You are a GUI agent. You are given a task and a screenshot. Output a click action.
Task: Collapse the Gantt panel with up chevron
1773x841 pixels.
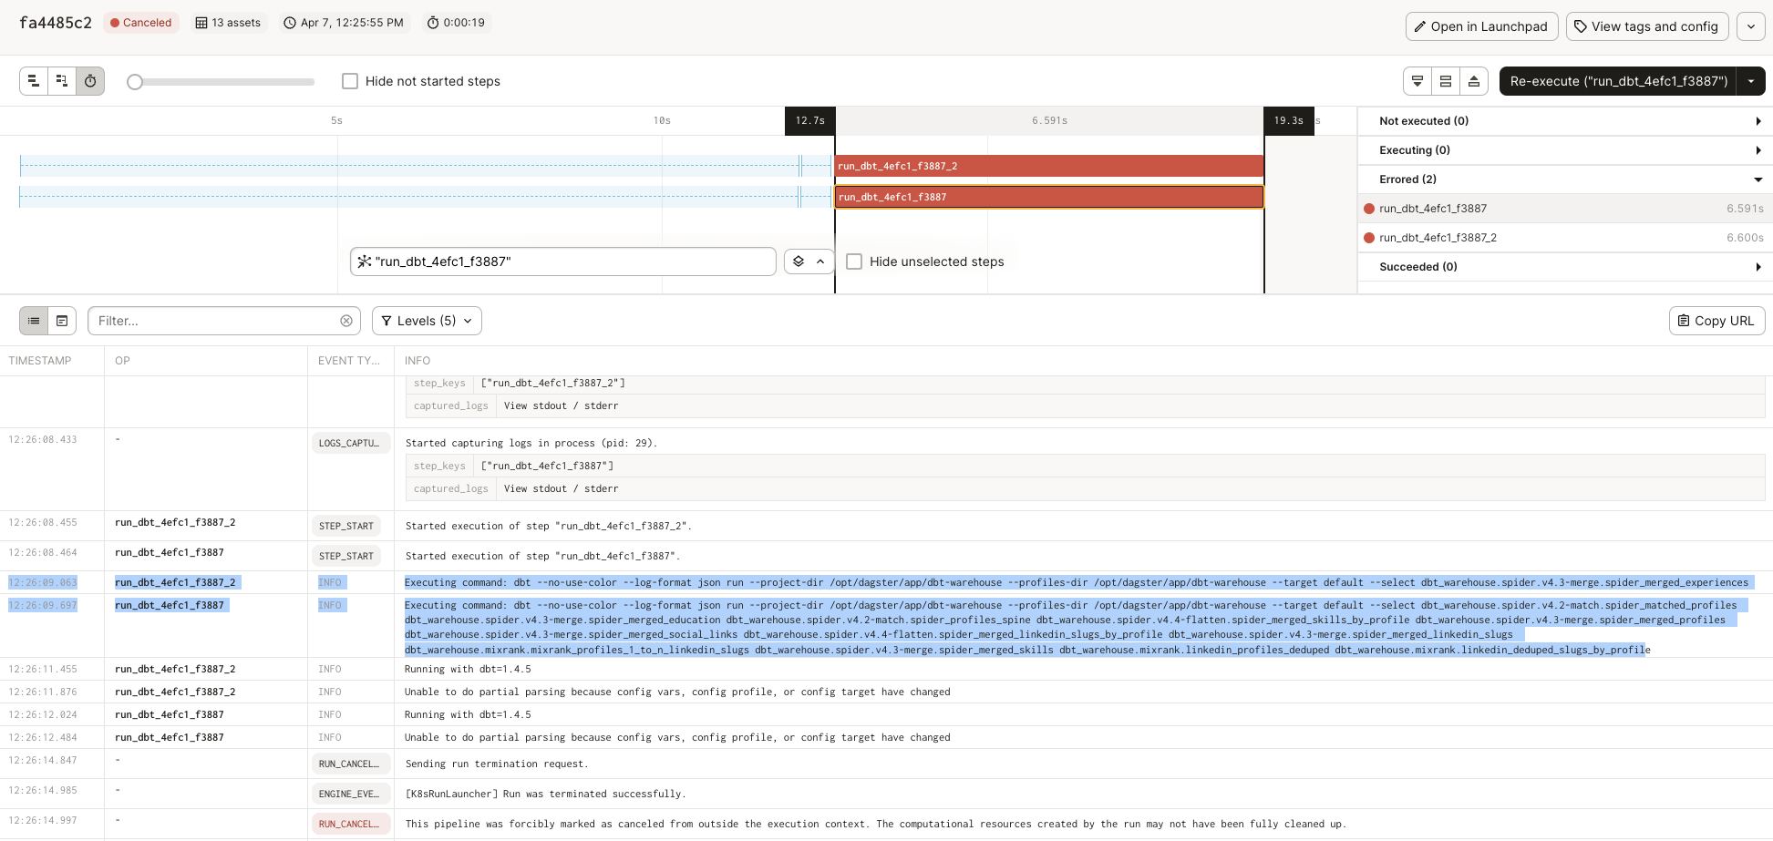(821, 262)
